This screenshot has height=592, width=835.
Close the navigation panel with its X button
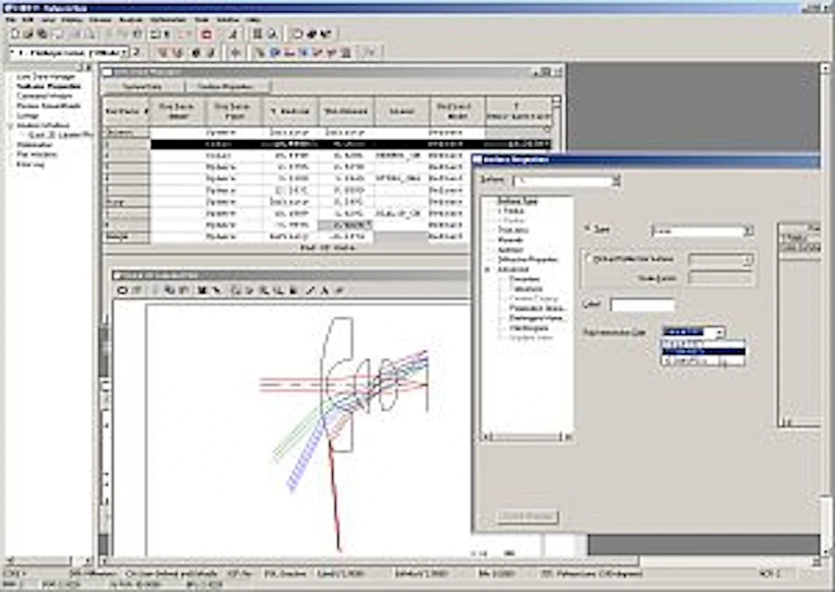[x=89, y=67]
